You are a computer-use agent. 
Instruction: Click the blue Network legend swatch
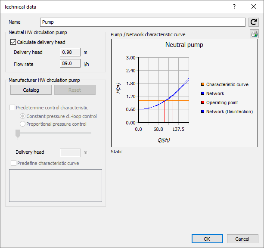203,93
